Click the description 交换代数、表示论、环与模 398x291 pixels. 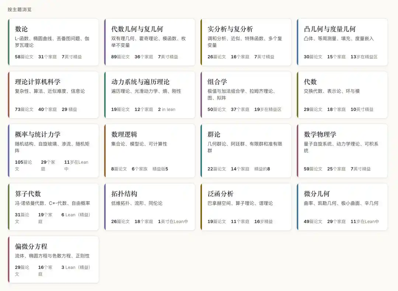[x=332, y=91]
